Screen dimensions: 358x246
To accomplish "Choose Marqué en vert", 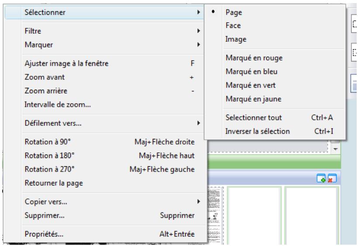I will pyautogui.click(x=275, y=85).
